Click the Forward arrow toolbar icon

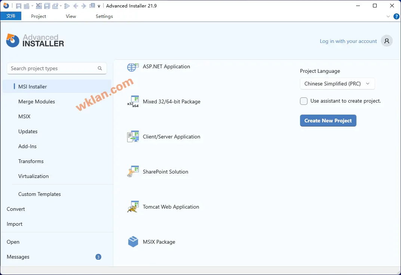84,6
